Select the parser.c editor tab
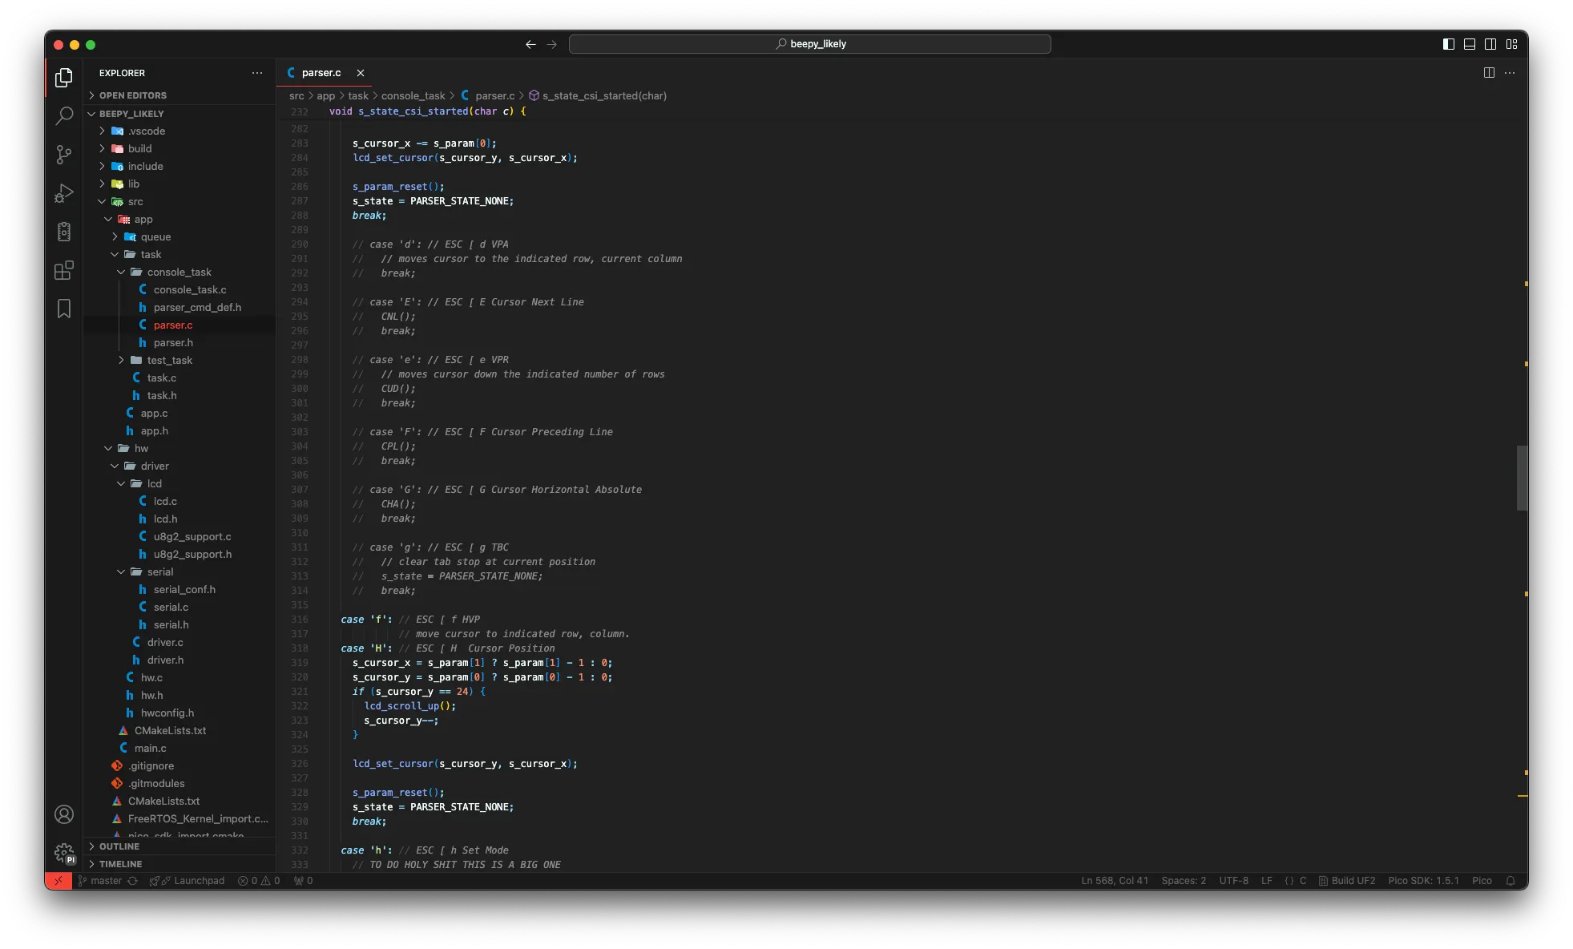This screenshot has width=1573, height=949. (x=321, y=73)
